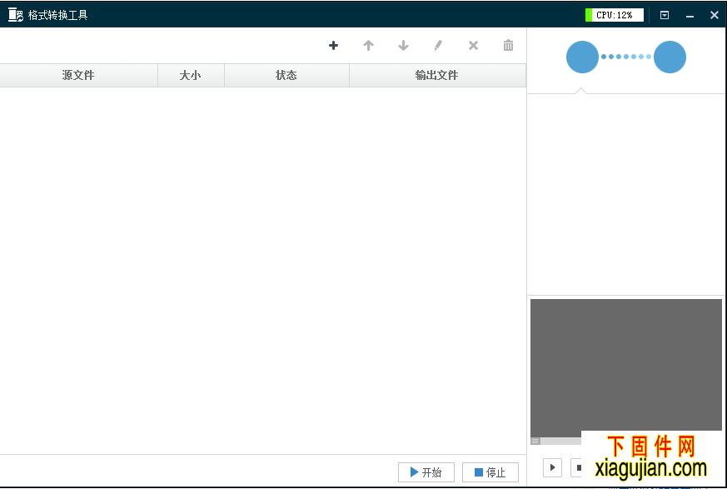Move item down with the down arrow

403,46
